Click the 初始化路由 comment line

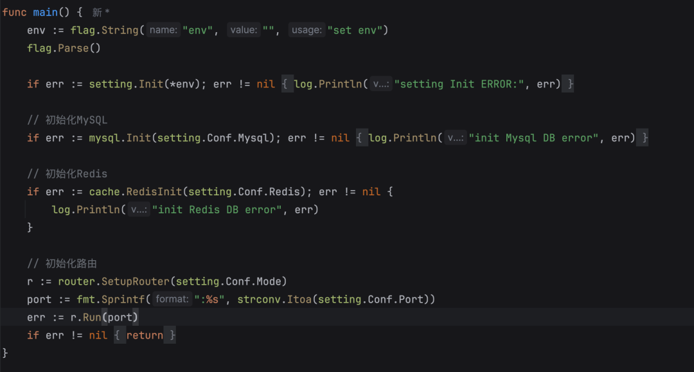(62, 263)
